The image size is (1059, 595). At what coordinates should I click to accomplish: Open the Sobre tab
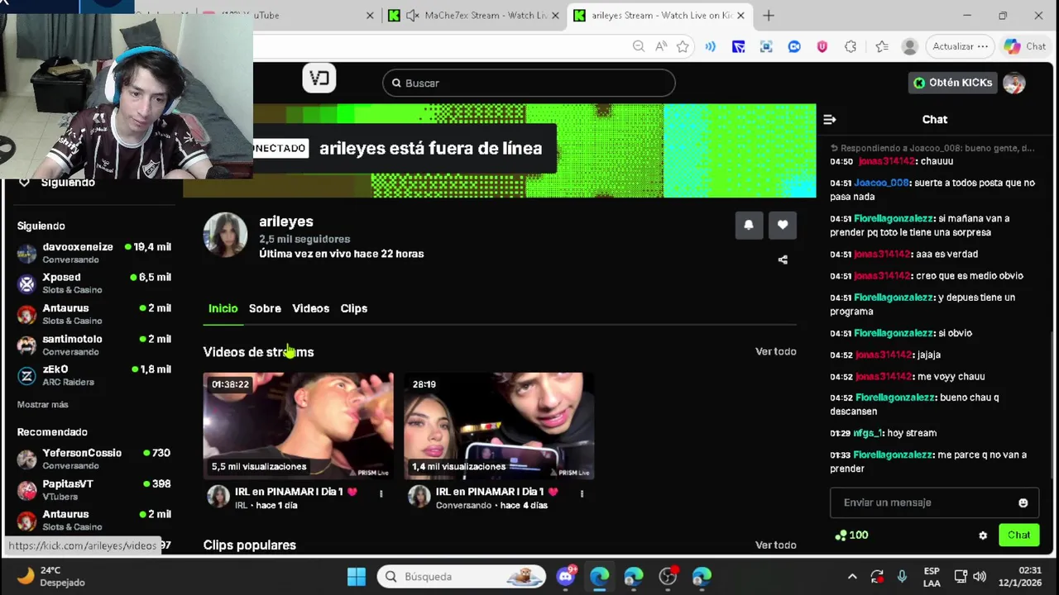265,308
